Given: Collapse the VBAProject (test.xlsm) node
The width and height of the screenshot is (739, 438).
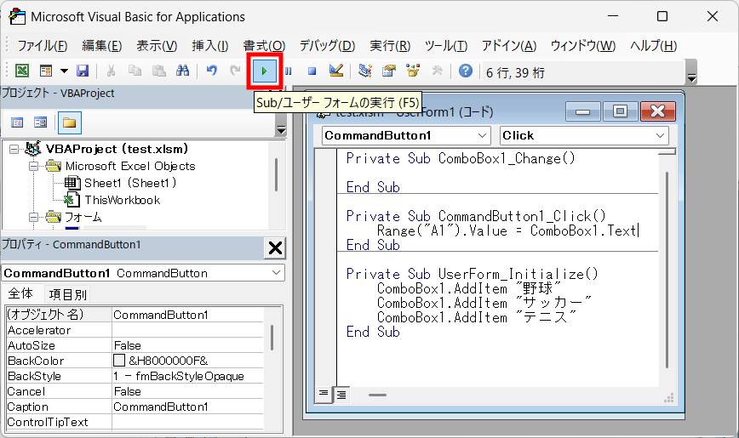Looking at the screenshot, I should coord(14,150).
